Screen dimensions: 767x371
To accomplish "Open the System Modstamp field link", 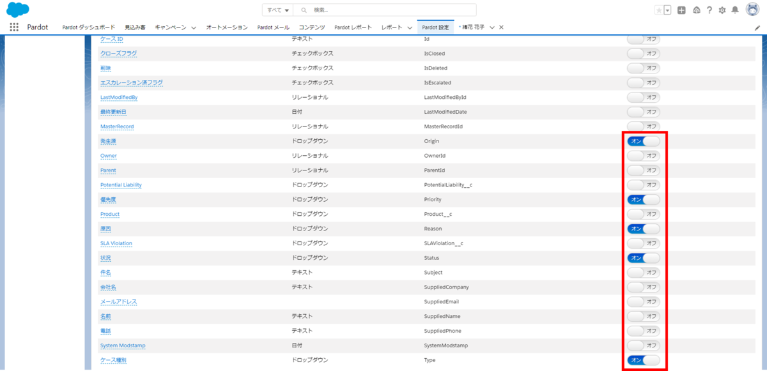I will click(123, 346).
